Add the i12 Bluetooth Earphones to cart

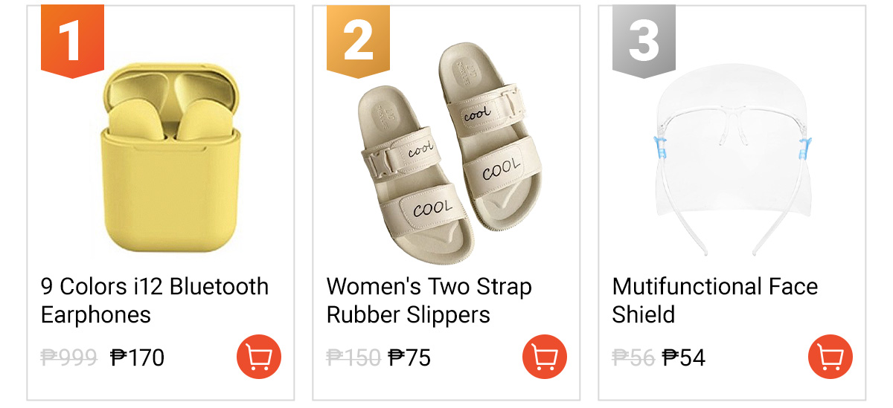258,357
